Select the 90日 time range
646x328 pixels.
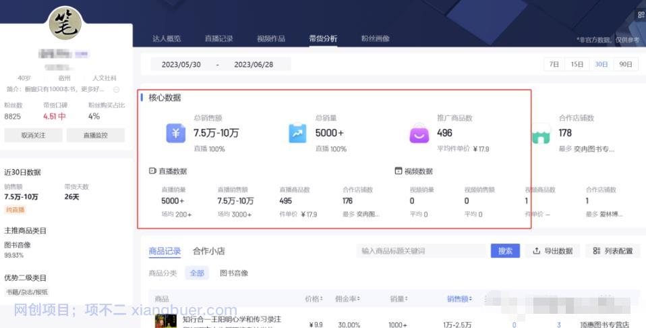coord(625,65)
